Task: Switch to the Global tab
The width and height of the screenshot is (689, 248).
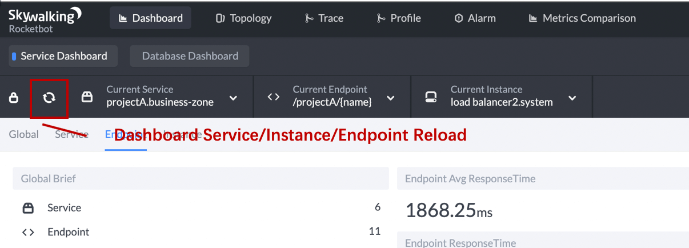Action: pos(24,134)
